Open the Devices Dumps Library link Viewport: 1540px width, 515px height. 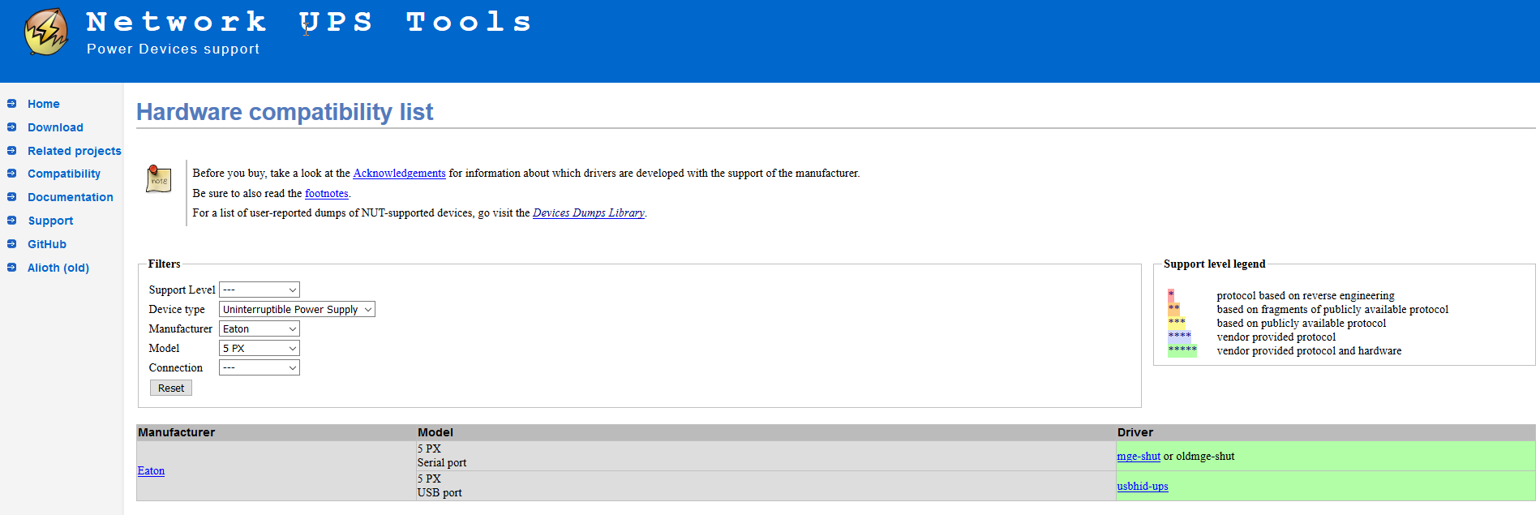tap(589, 212)
